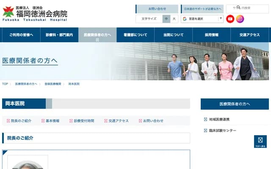Click the icon before 基本情報 anchor
Image resolution: width=271 pixels, height=169 pixels.
43,121
